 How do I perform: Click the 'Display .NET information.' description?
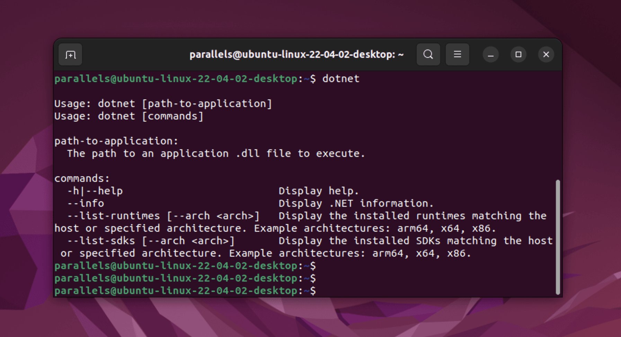356,203
